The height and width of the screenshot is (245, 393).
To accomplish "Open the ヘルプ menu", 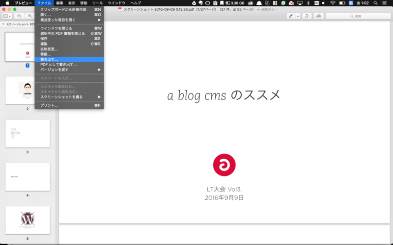I will (x=136, y=3).
